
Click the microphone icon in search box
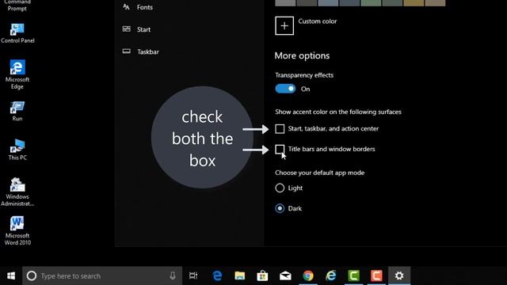173,275
